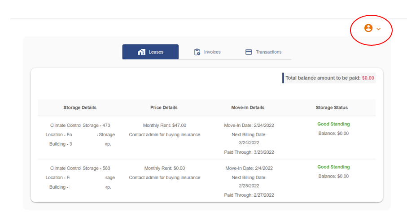Screen dimensions: 407x216
Task: Select Climate Control Storage - 473 text
Action: point(80,125)
